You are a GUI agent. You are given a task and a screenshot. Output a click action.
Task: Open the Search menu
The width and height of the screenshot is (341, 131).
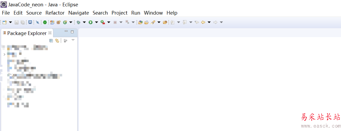pyautogui.click(x=100, y=13)
